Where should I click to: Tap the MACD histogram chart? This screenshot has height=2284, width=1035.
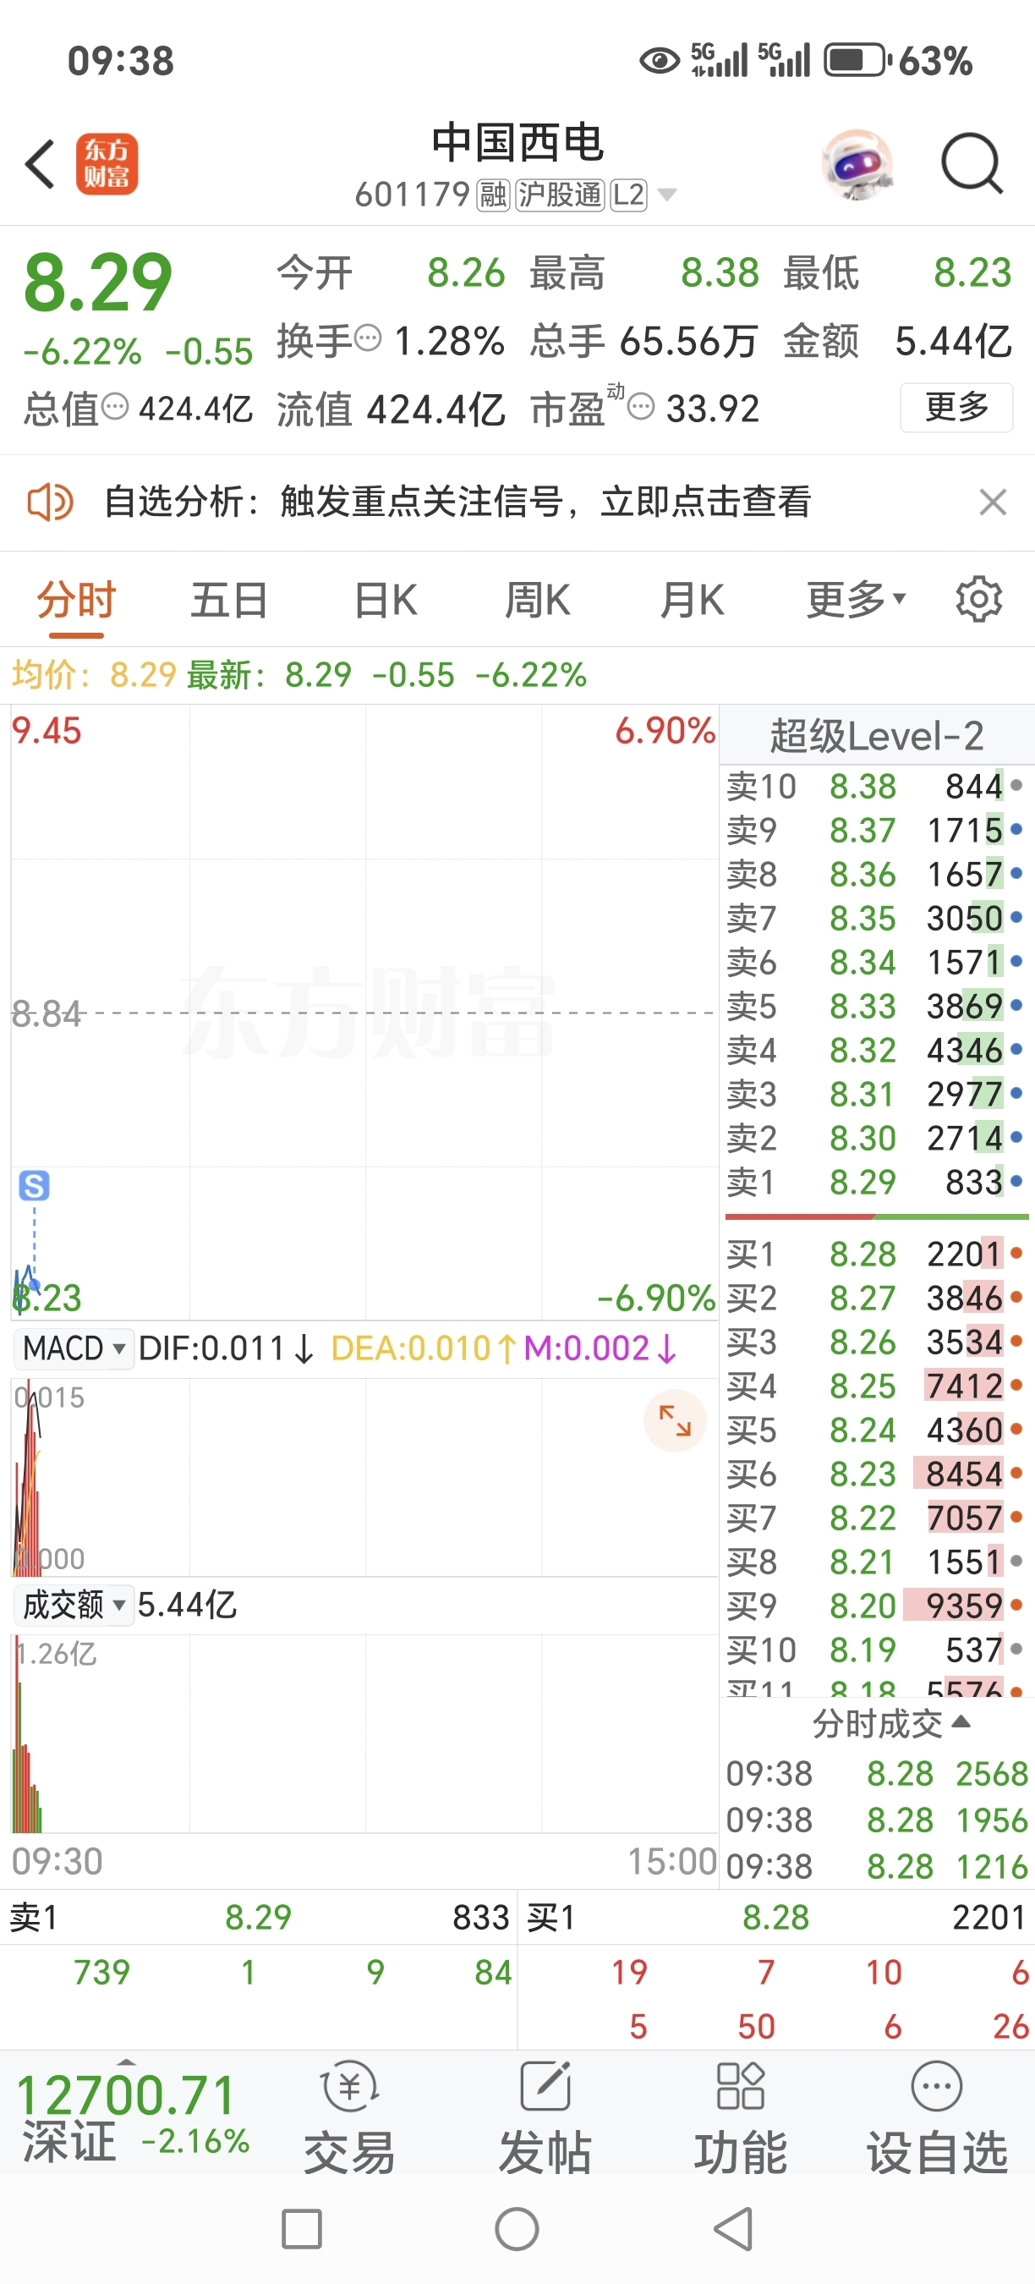point(364,1476)
